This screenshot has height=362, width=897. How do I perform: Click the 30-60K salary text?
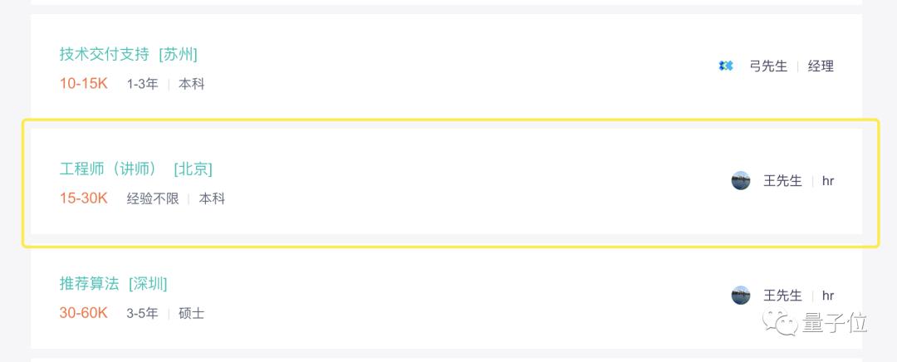pyautogui.click(x=83, y=313)
